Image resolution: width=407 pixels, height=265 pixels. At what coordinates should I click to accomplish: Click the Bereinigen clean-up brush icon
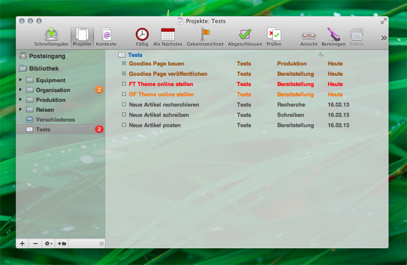(334, 35)
